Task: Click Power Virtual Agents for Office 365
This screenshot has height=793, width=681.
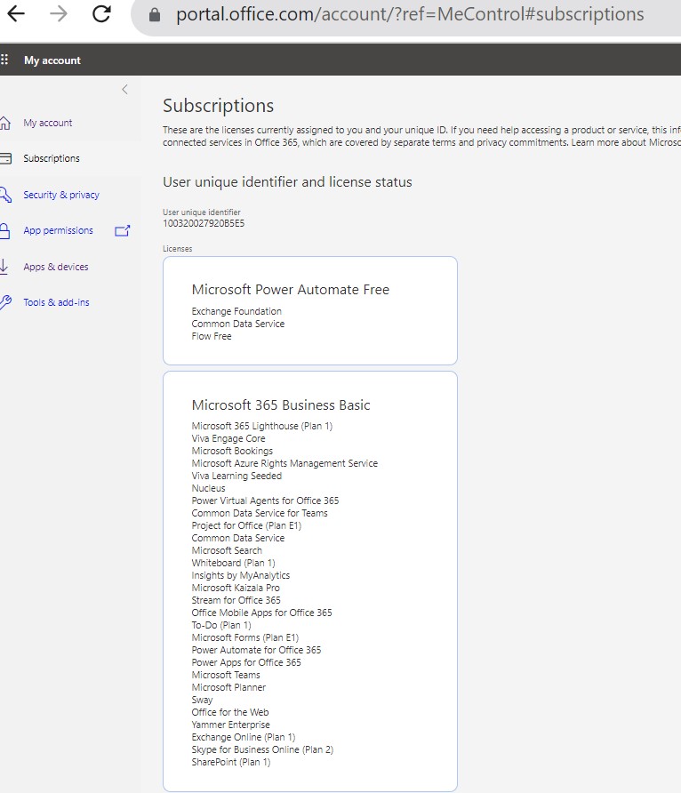Action: (265, 501)
